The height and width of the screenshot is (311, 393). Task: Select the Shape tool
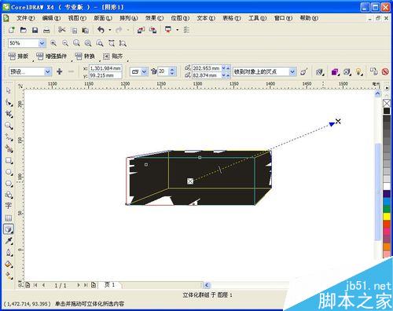coord(9,103)
